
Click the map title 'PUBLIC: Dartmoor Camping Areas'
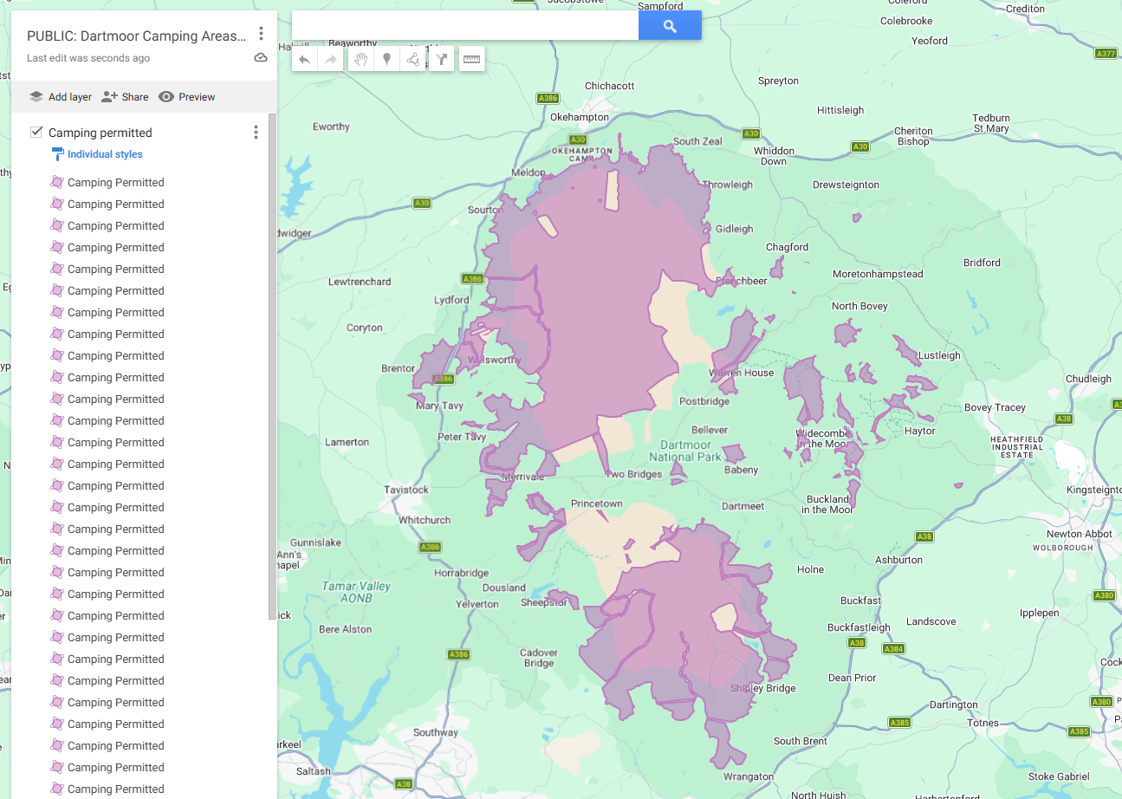(136, 36)
